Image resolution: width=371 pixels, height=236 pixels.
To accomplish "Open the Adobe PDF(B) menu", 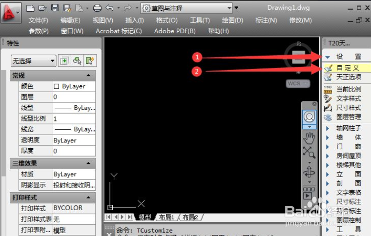I will [175, 31].
